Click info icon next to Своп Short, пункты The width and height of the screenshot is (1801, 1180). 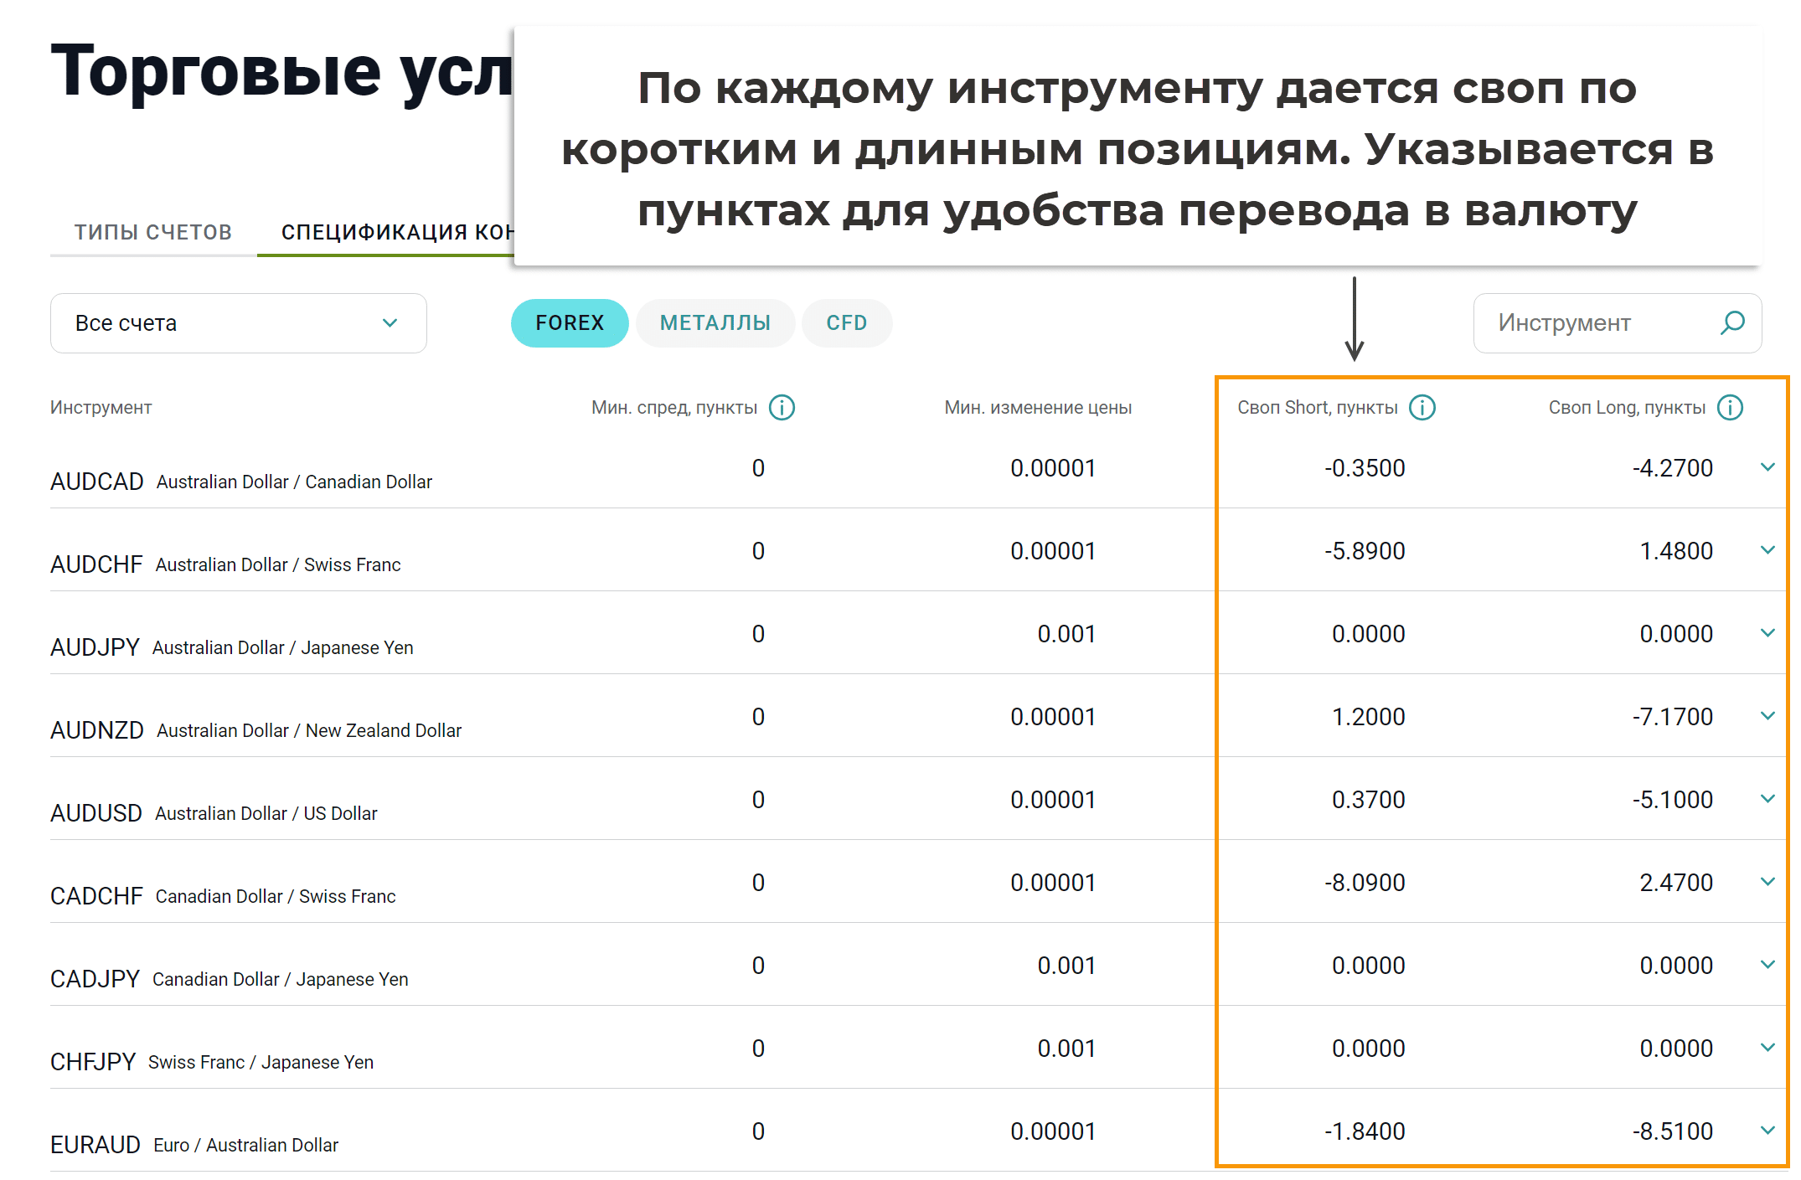point(1422,408)
